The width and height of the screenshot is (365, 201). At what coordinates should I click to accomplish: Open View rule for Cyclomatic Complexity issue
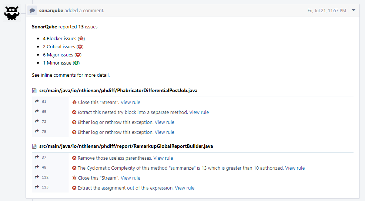(x=295, y=168)
